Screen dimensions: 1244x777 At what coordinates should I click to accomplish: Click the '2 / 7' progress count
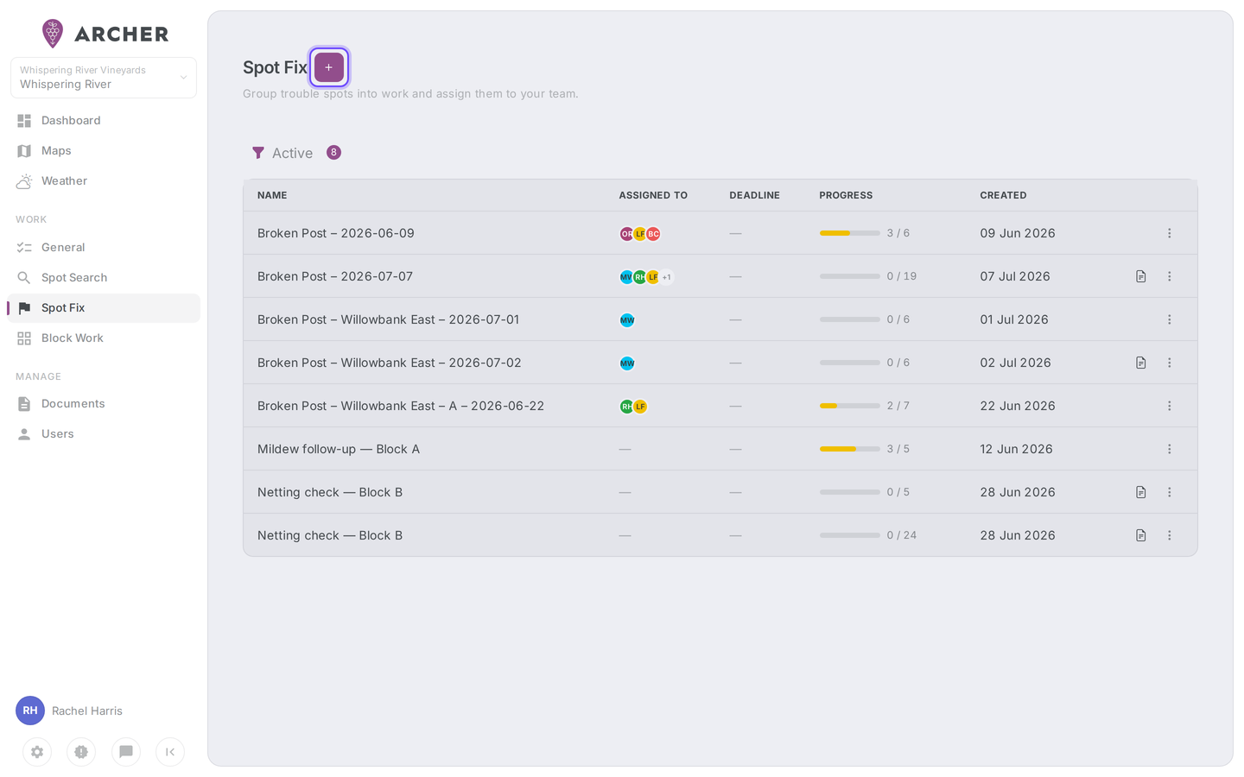pyautogui.click(x=898, y=406)
